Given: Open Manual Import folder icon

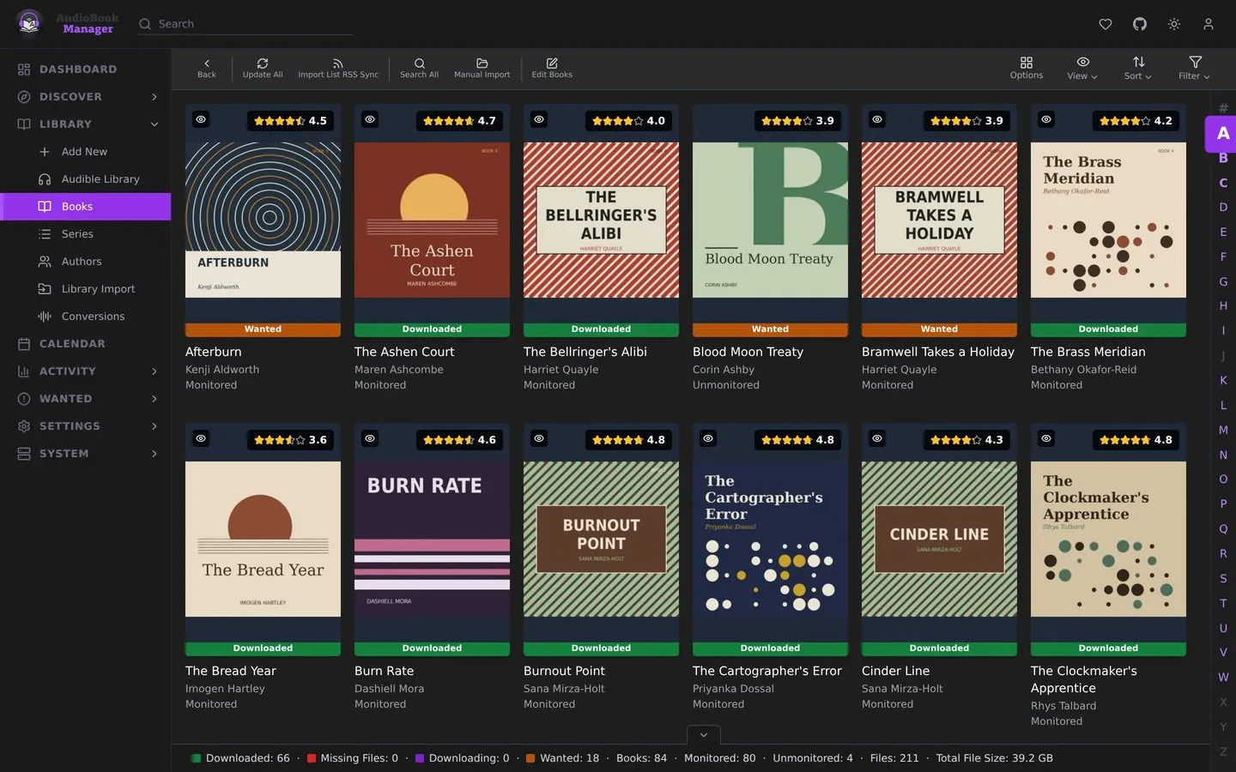Looking at the screenshot, I should (482, 63).
